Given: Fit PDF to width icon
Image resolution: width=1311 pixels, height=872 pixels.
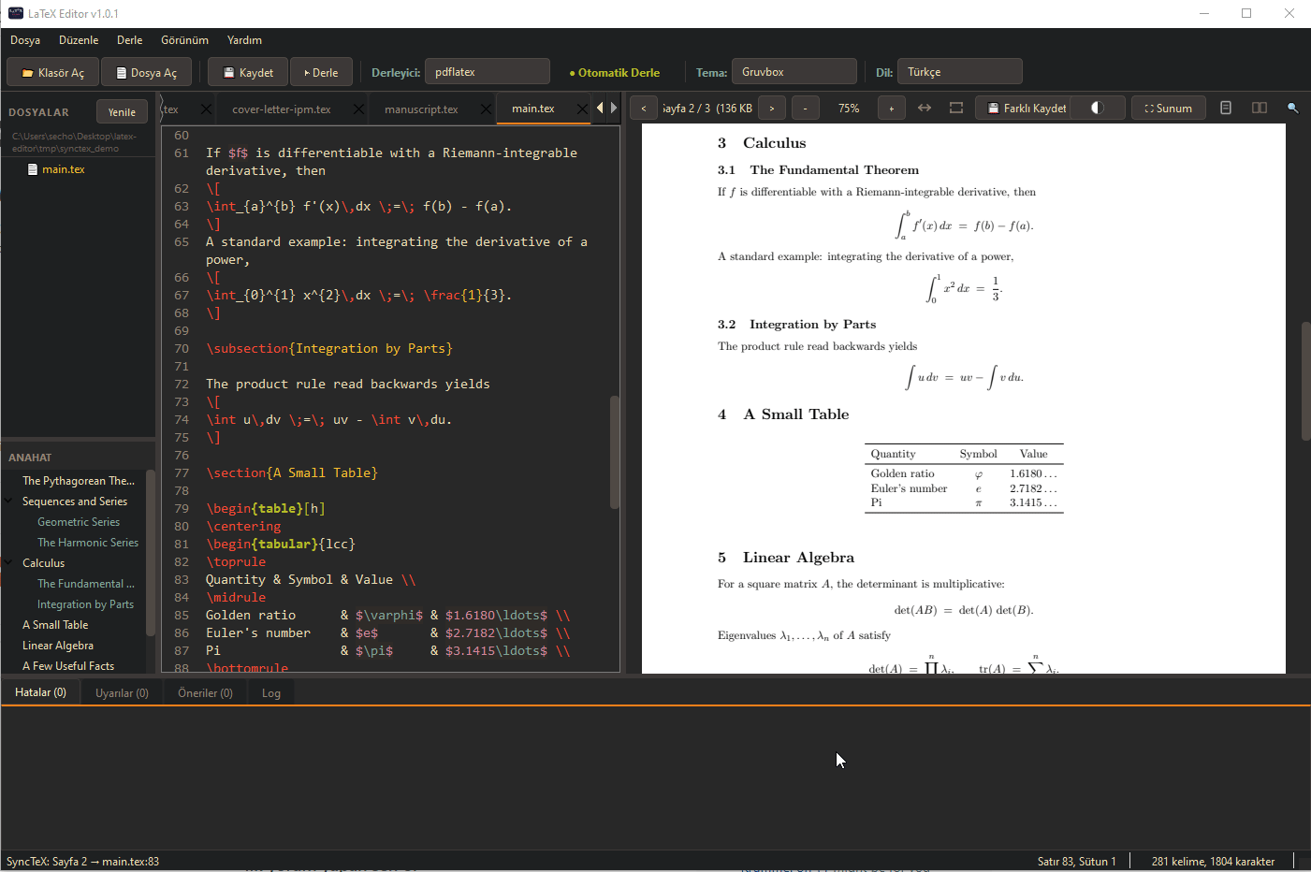Looking at the screenshot, I should (x=925, y=109).
